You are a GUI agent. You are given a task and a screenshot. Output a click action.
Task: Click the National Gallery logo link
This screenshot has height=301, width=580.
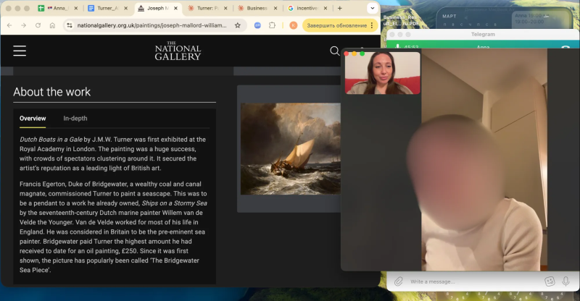coord(178,51)
